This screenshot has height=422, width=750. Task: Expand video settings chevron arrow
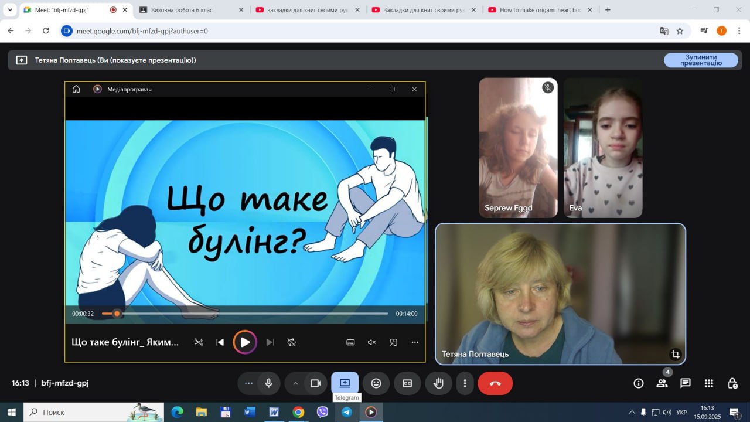[295, 383]
